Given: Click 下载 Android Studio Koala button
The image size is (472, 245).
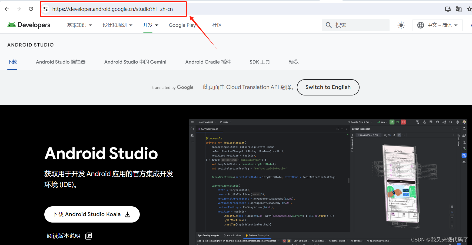Looking at the screenshot, I should point(92,214).
